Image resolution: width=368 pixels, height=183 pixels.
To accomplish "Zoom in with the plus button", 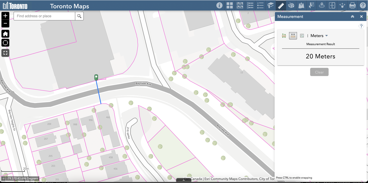I will (x=5, y=15).
